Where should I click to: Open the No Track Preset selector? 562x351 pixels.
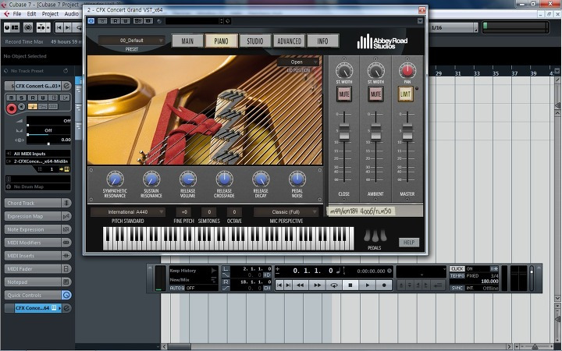pyautogui.click(x=36, y=71)
